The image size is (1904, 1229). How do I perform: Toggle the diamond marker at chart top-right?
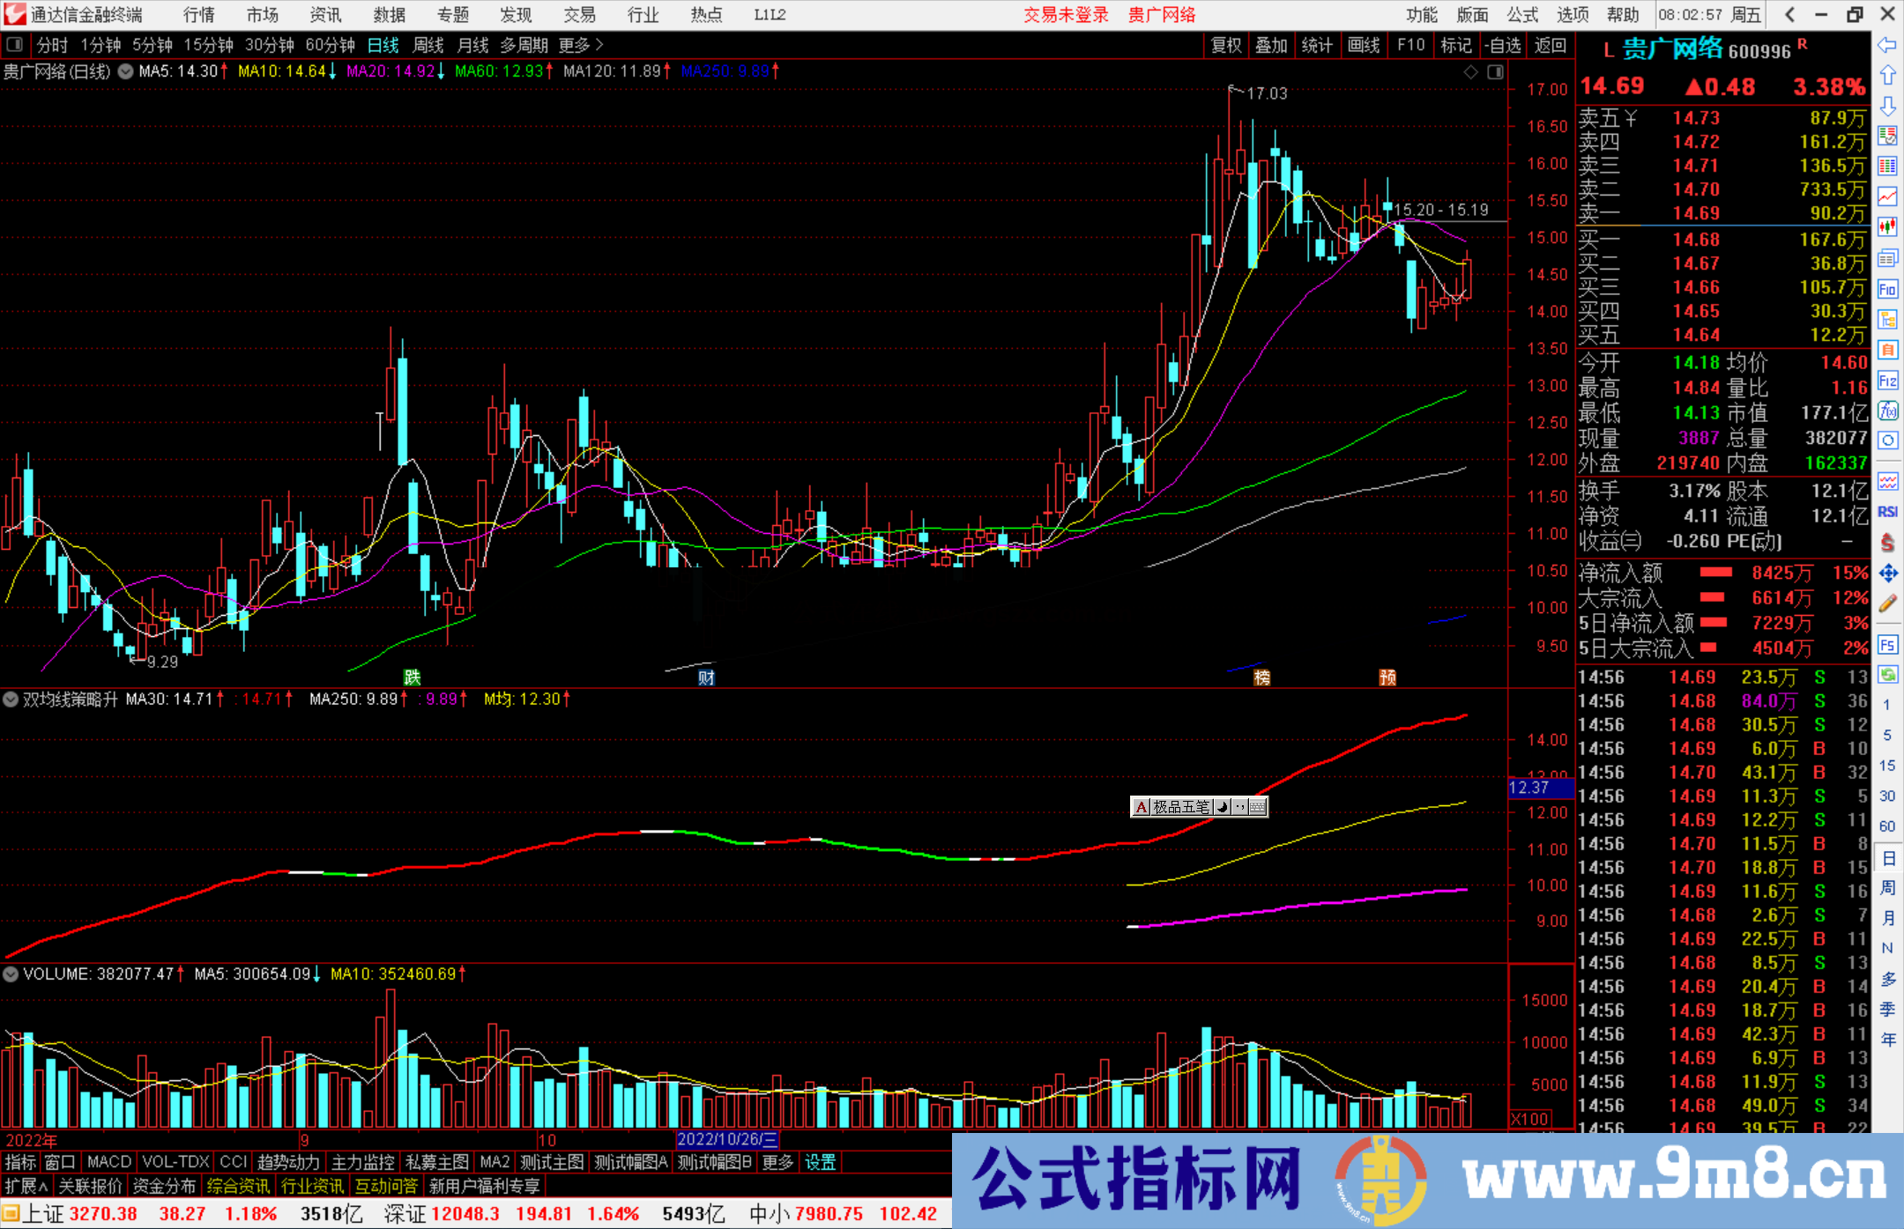(1470, 72)
